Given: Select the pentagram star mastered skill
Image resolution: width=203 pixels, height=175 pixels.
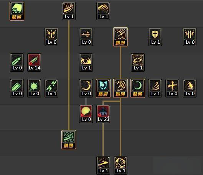Looking at the screenshot, I should (x=120, y=88).
